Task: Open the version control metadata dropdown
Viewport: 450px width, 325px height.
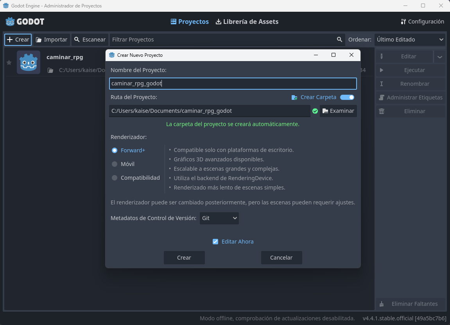Action: pos(219,218)
